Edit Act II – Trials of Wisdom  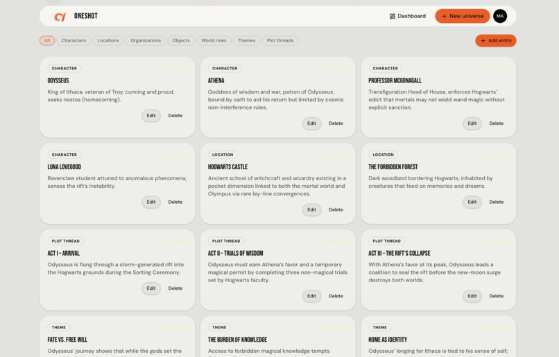(311, 296)
